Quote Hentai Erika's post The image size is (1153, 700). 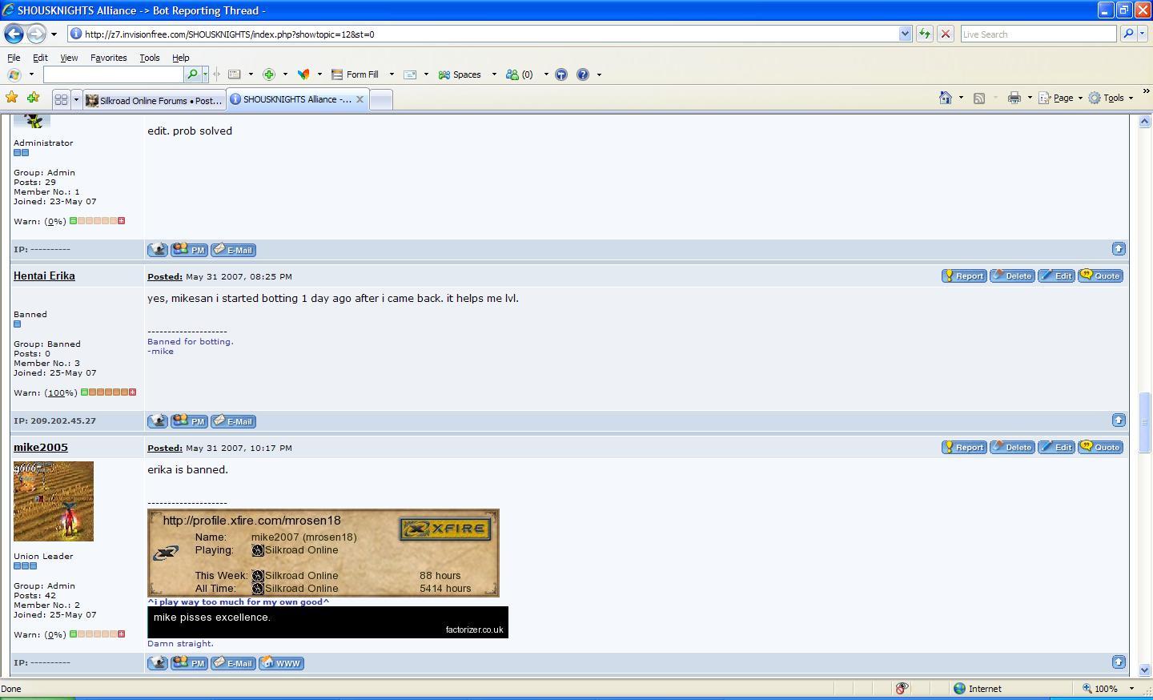pos(1100,276)
